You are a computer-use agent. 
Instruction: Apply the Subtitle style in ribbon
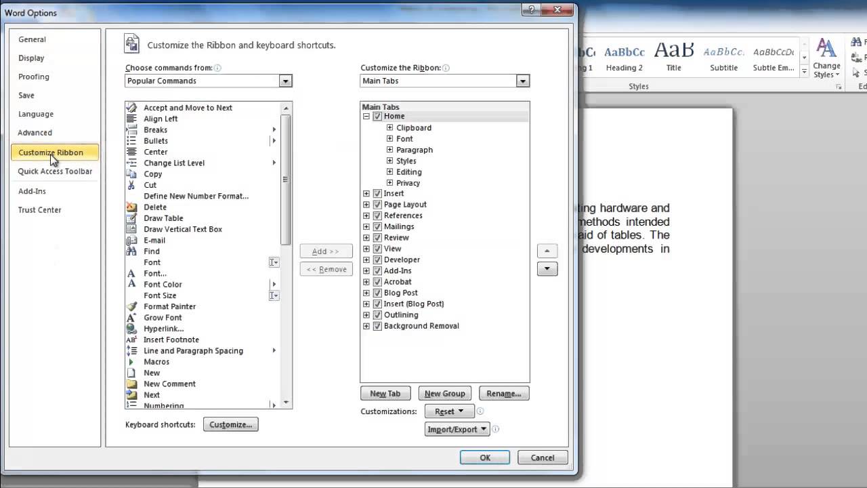(x=723, y=58)
